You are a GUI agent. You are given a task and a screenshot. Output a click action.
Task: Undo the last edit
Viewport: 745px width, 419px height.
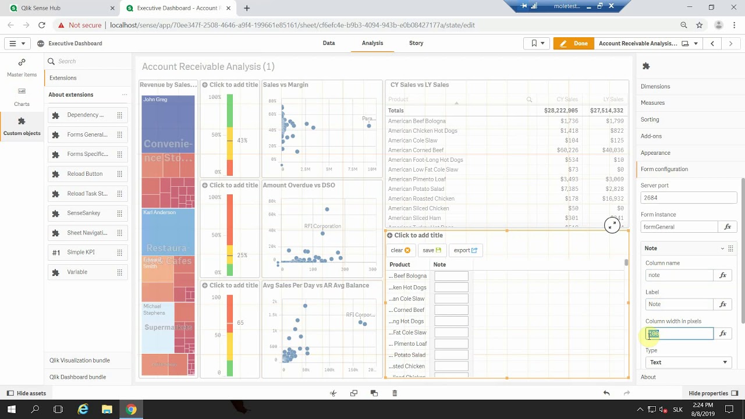(606, 393)
